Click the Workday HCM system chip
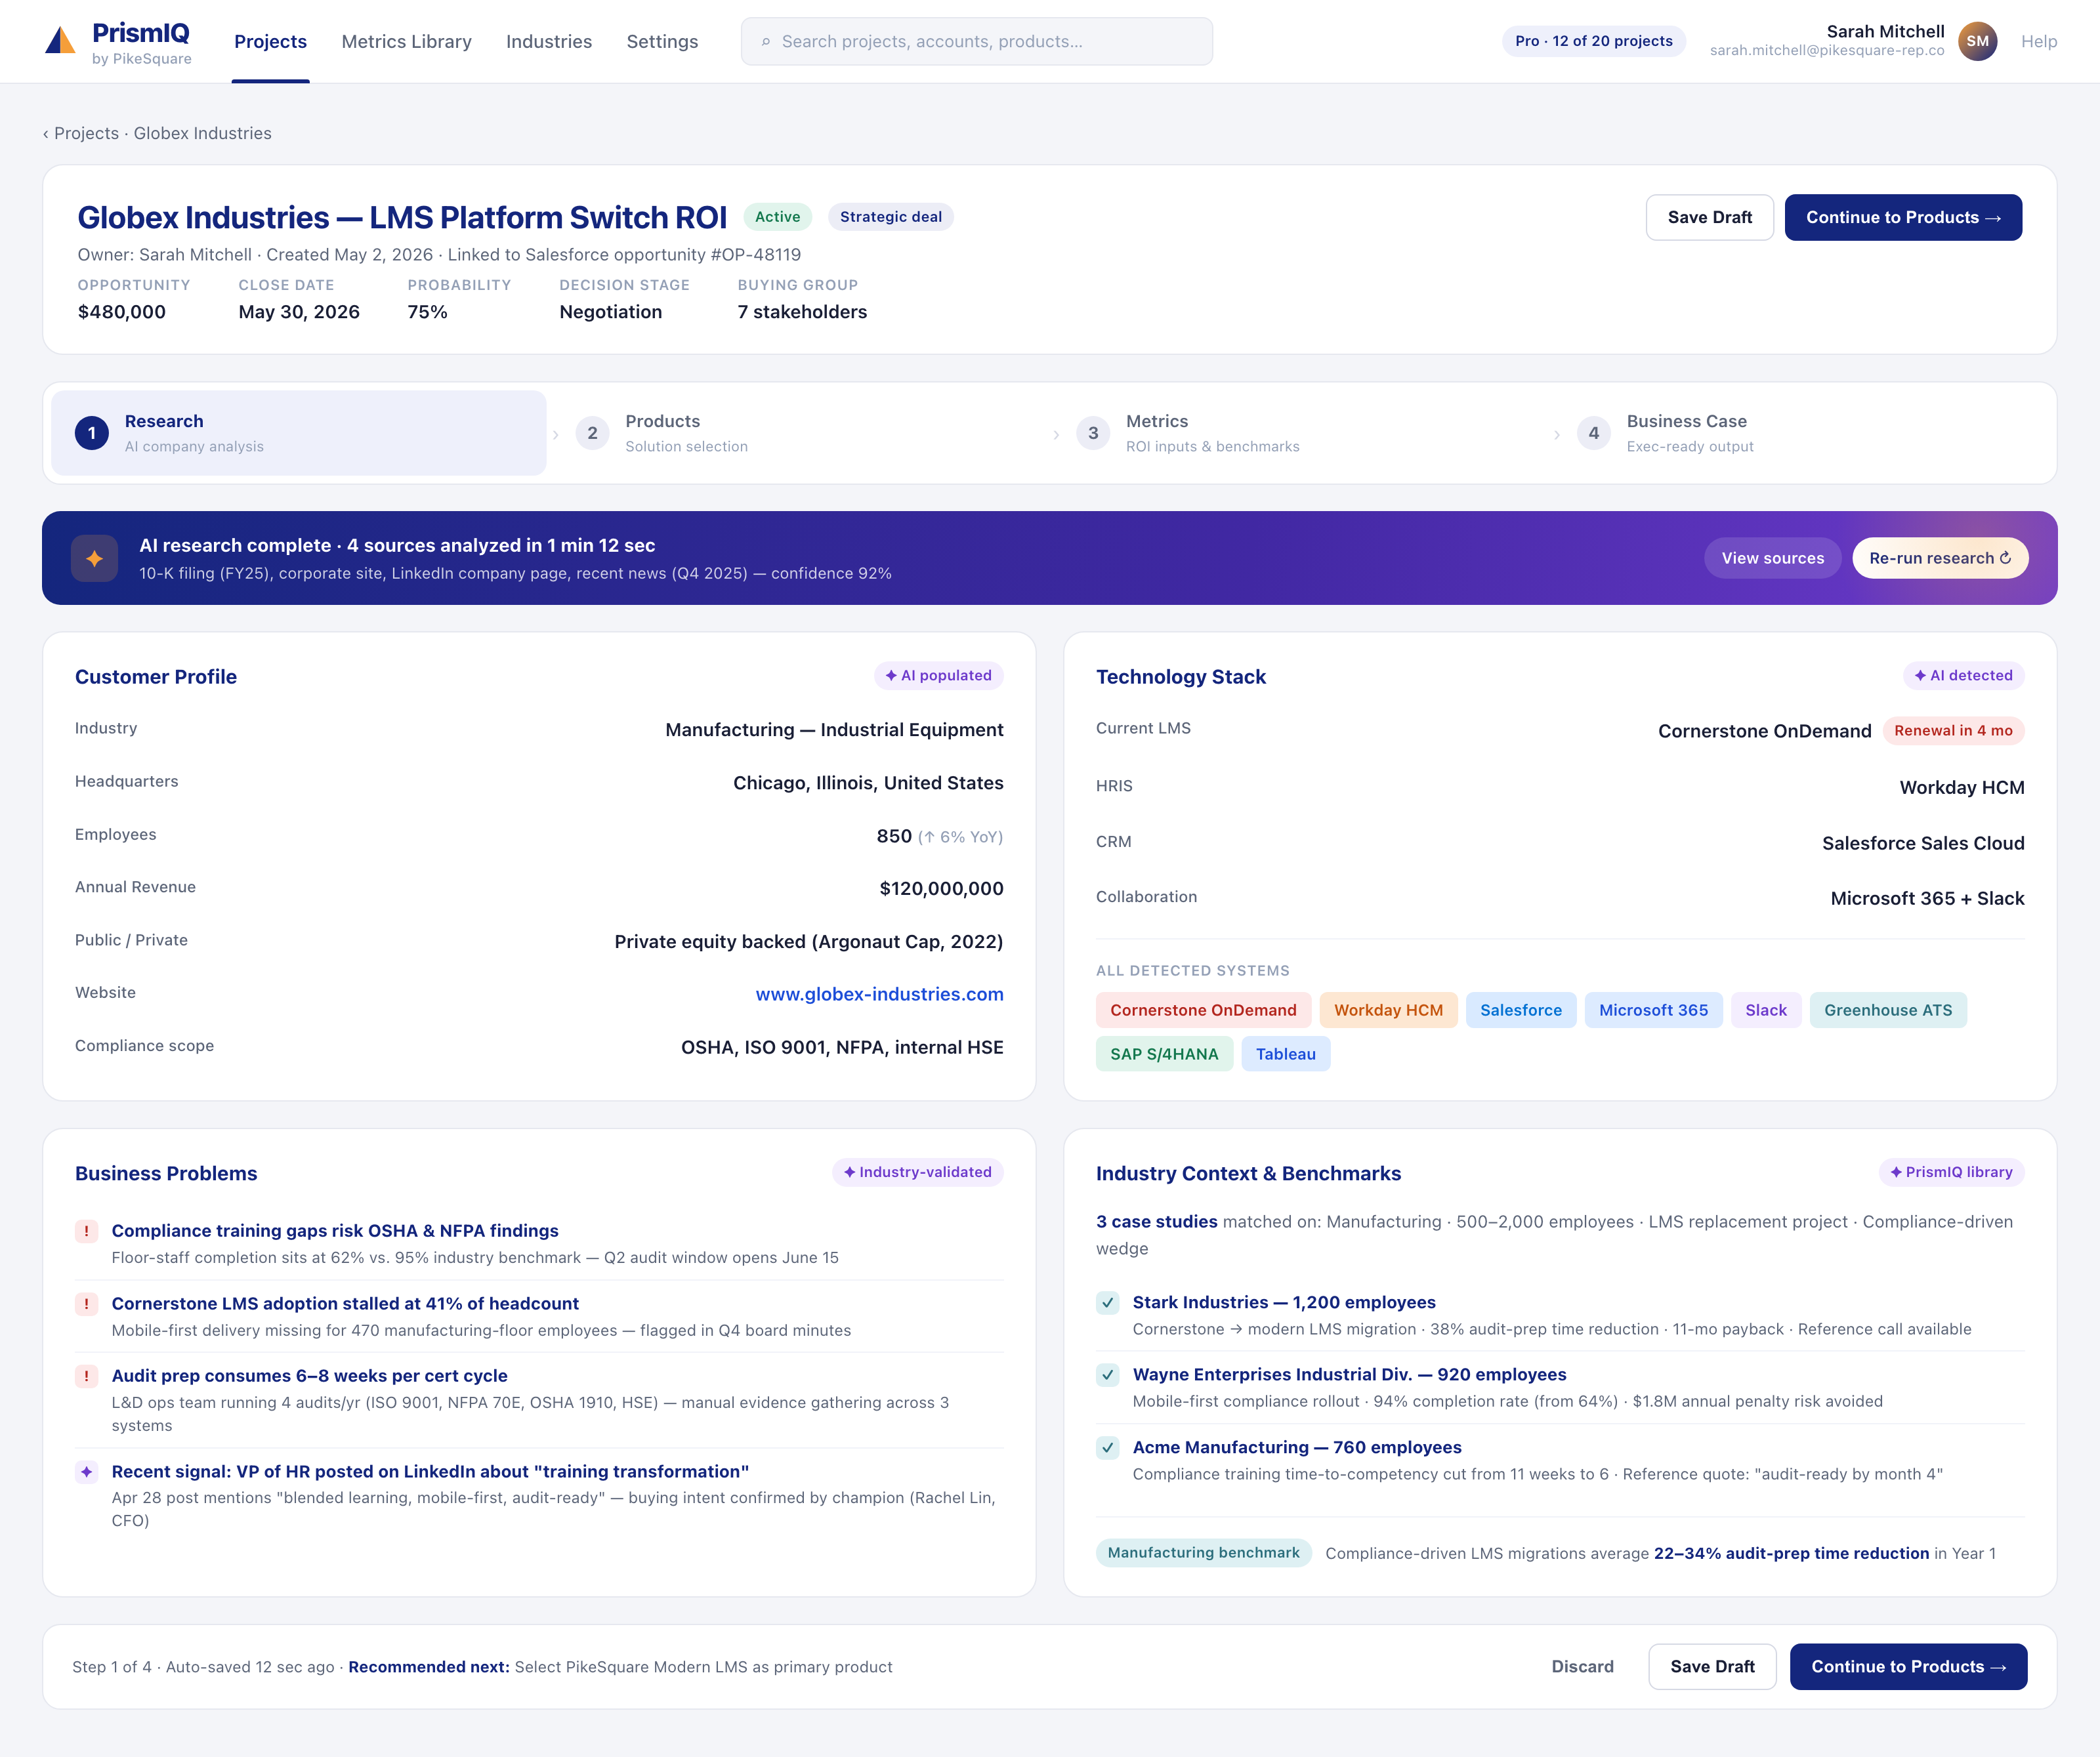This screenshot has width=2100, height=1757. 1388,1010
